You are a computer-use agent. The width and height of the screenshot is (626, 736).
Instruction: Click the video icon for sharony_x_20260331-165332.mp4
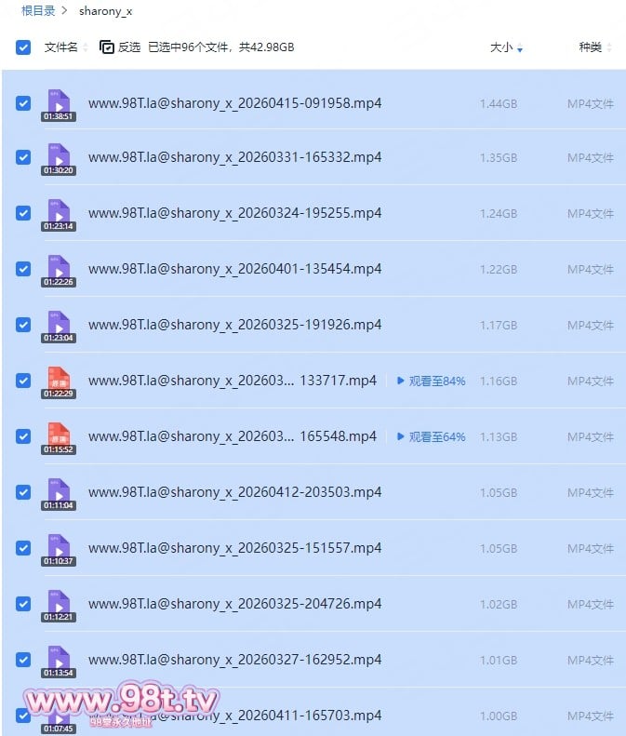click(x=59, y=156)
